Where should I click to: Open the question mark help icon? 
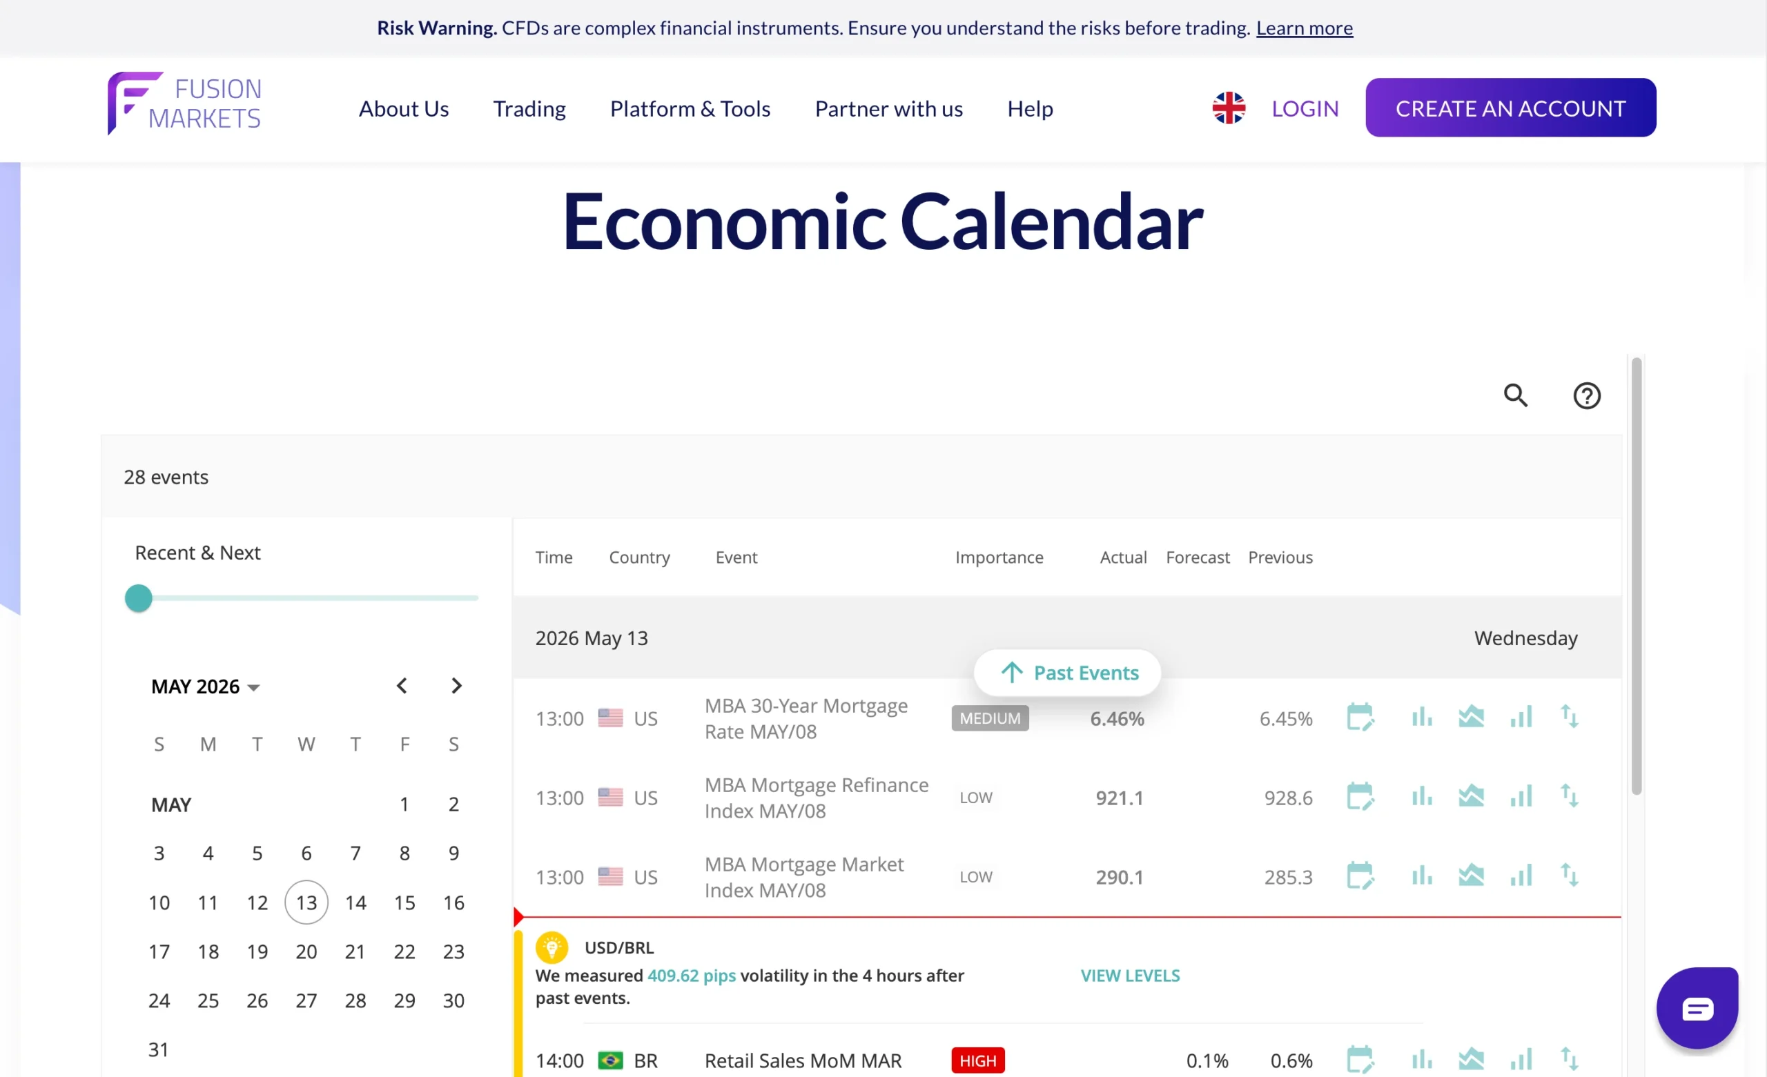point(1586,395)
